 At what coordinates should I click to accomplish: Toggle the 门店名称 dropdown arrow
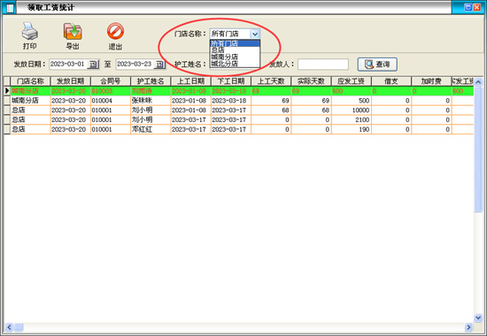coord(255,34)
